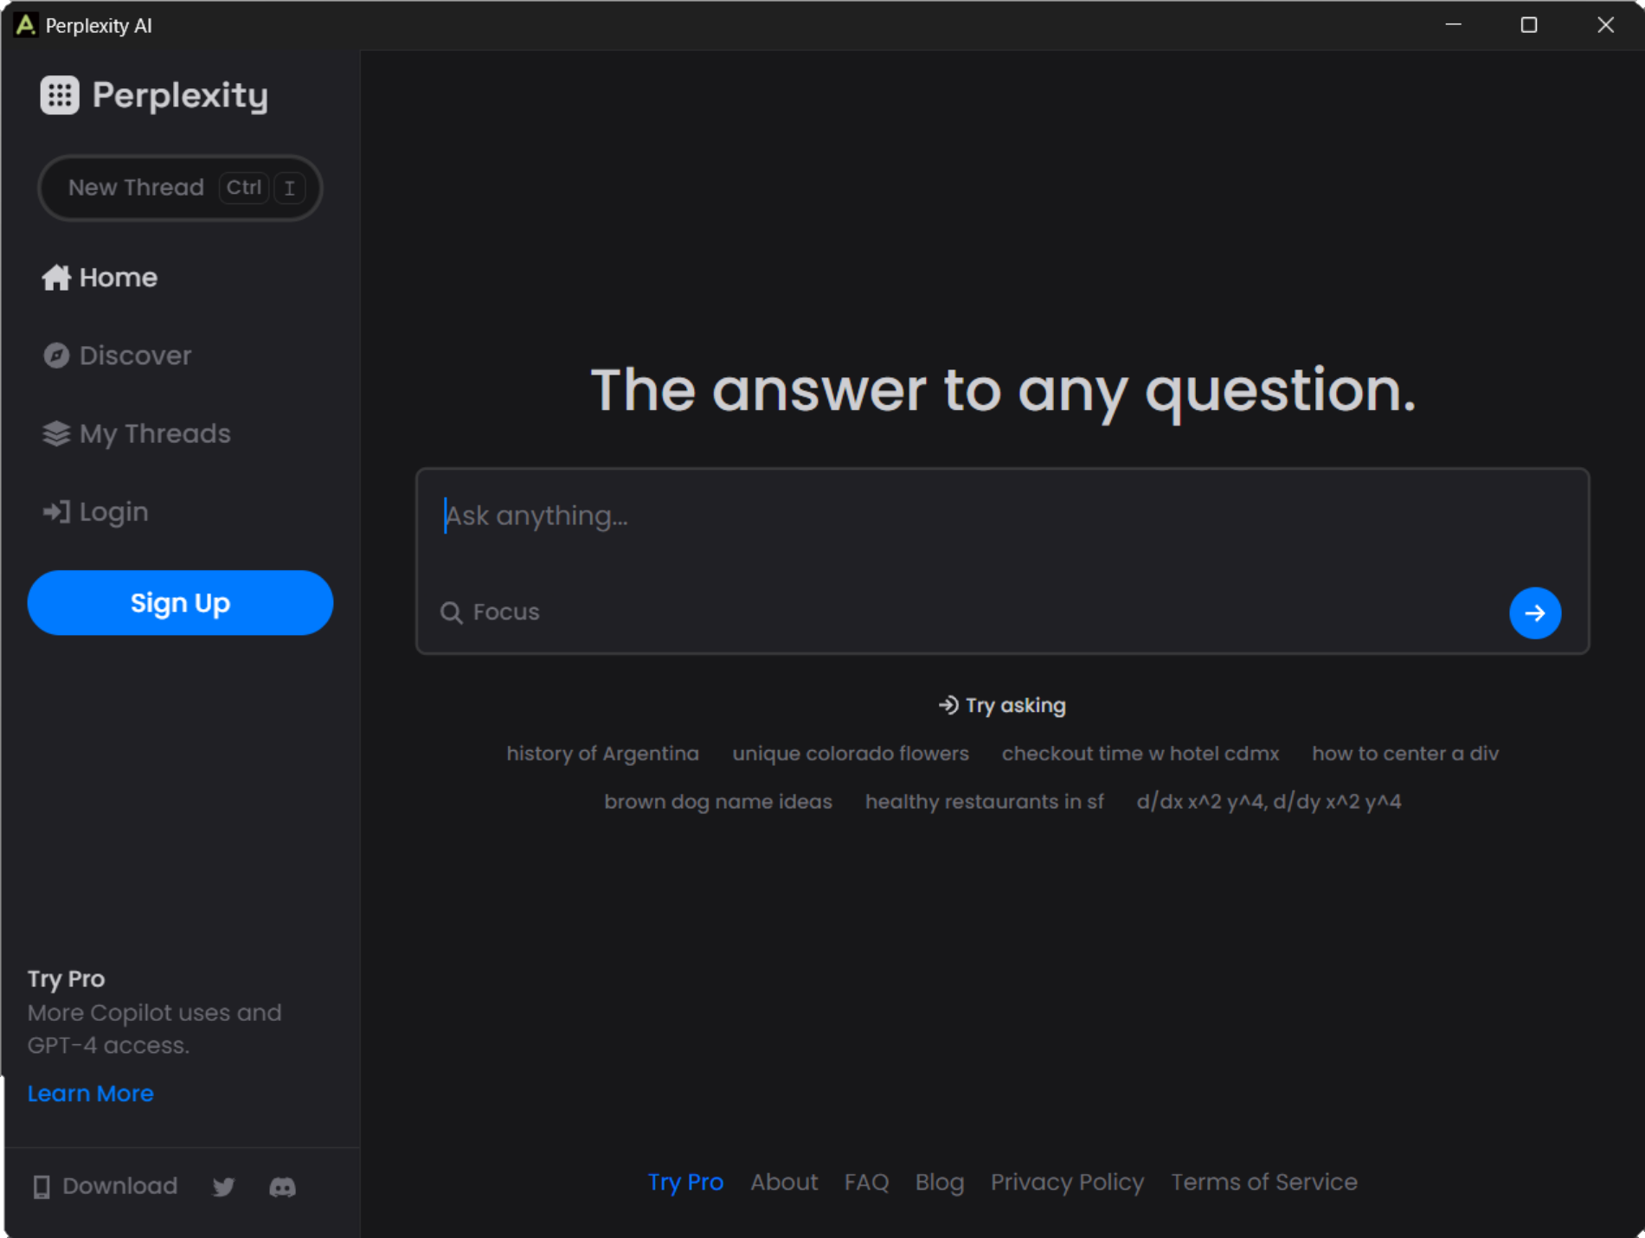Image resolution: width=1645 pixels, height=1238 pixels.
Task: Try 'healthy restaurants in sf' suggestion
Action: pos(984,802)
